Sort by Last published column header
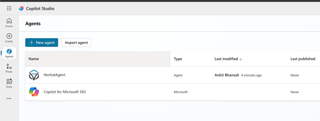320x121 pixels. (303, 59)
